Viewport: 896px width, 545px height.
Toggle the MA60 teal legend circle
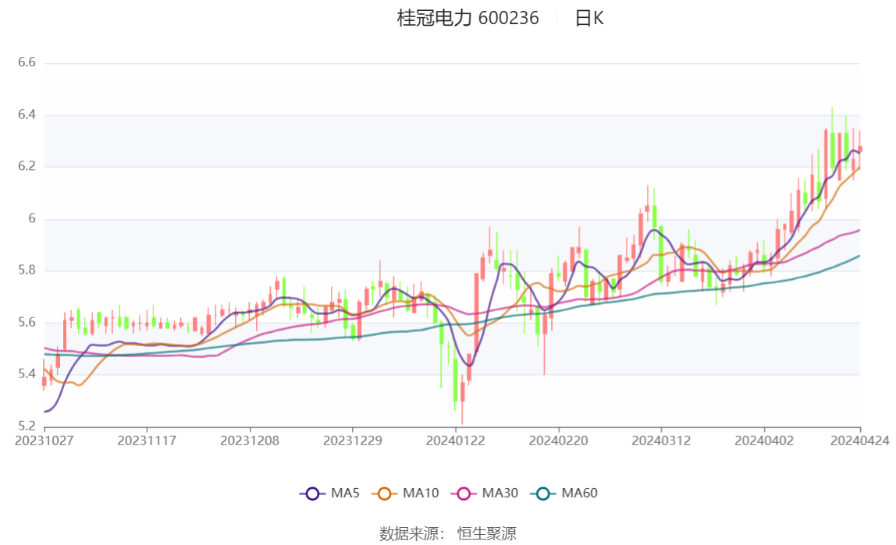544,494
